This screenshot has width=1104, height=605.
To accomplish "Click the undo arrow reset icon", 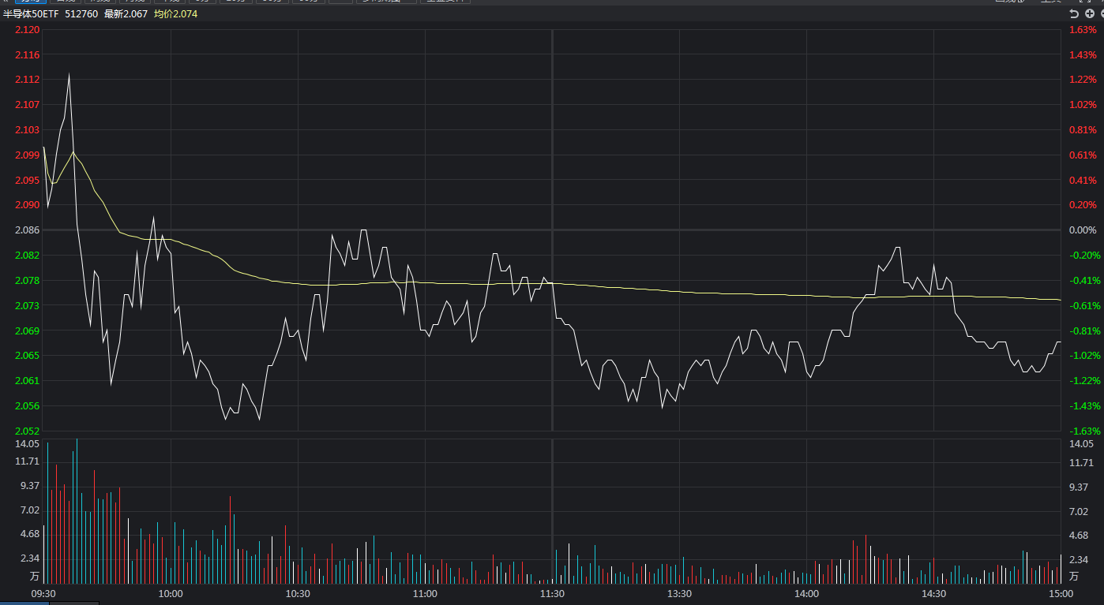I will tap(1073, 14).
